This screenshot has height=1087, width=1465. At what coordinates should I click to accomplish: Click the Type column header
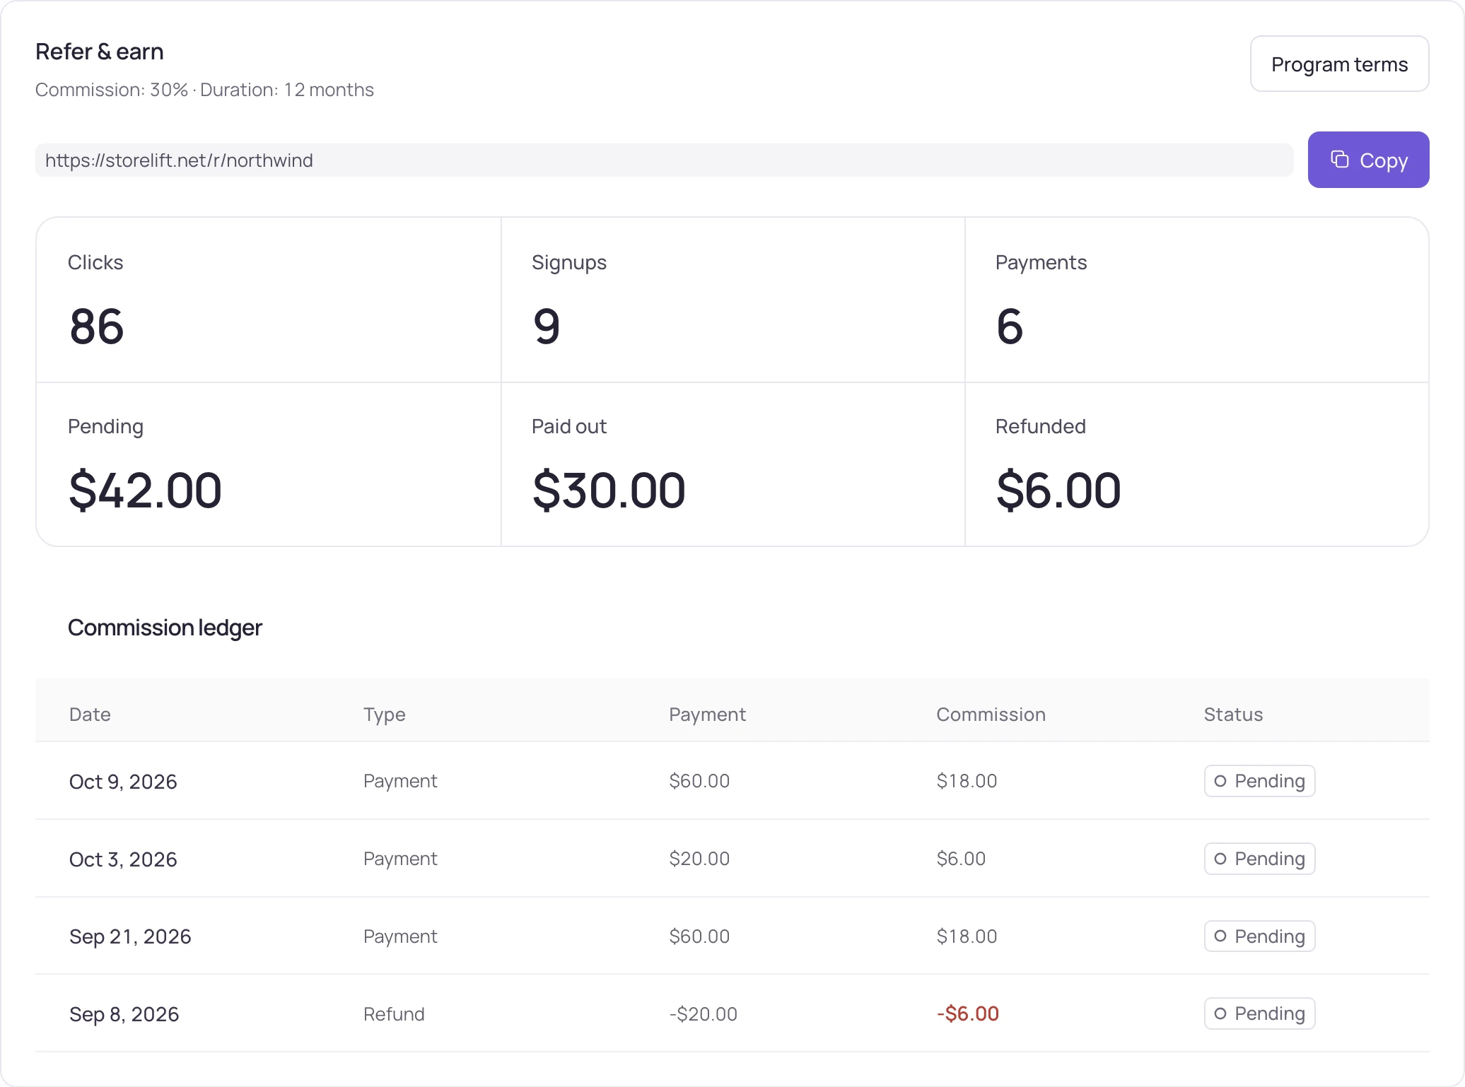tap(384, 715)
